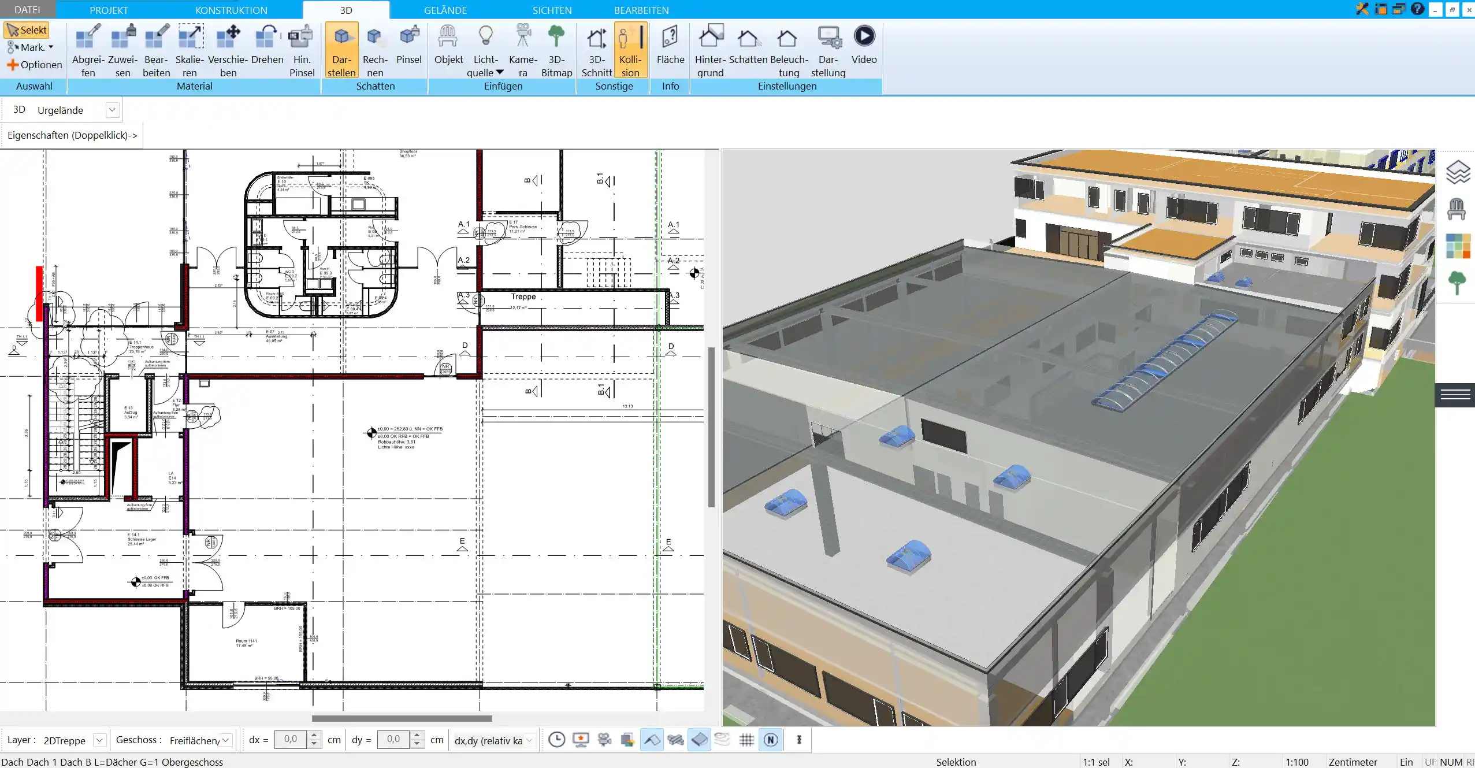This screenshot has width=1475, height=768.
Task: Open the materials palette side panel icon
Action: (x=1458, y=246)
